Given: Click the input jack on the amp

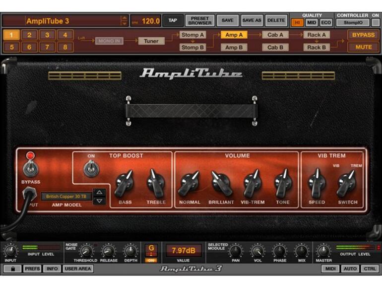Looking at the screenshot, I should pos(30,194).
